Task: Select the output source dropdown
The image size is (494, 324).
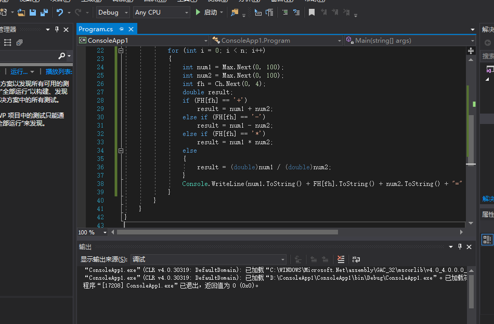Action: (209, 259)
